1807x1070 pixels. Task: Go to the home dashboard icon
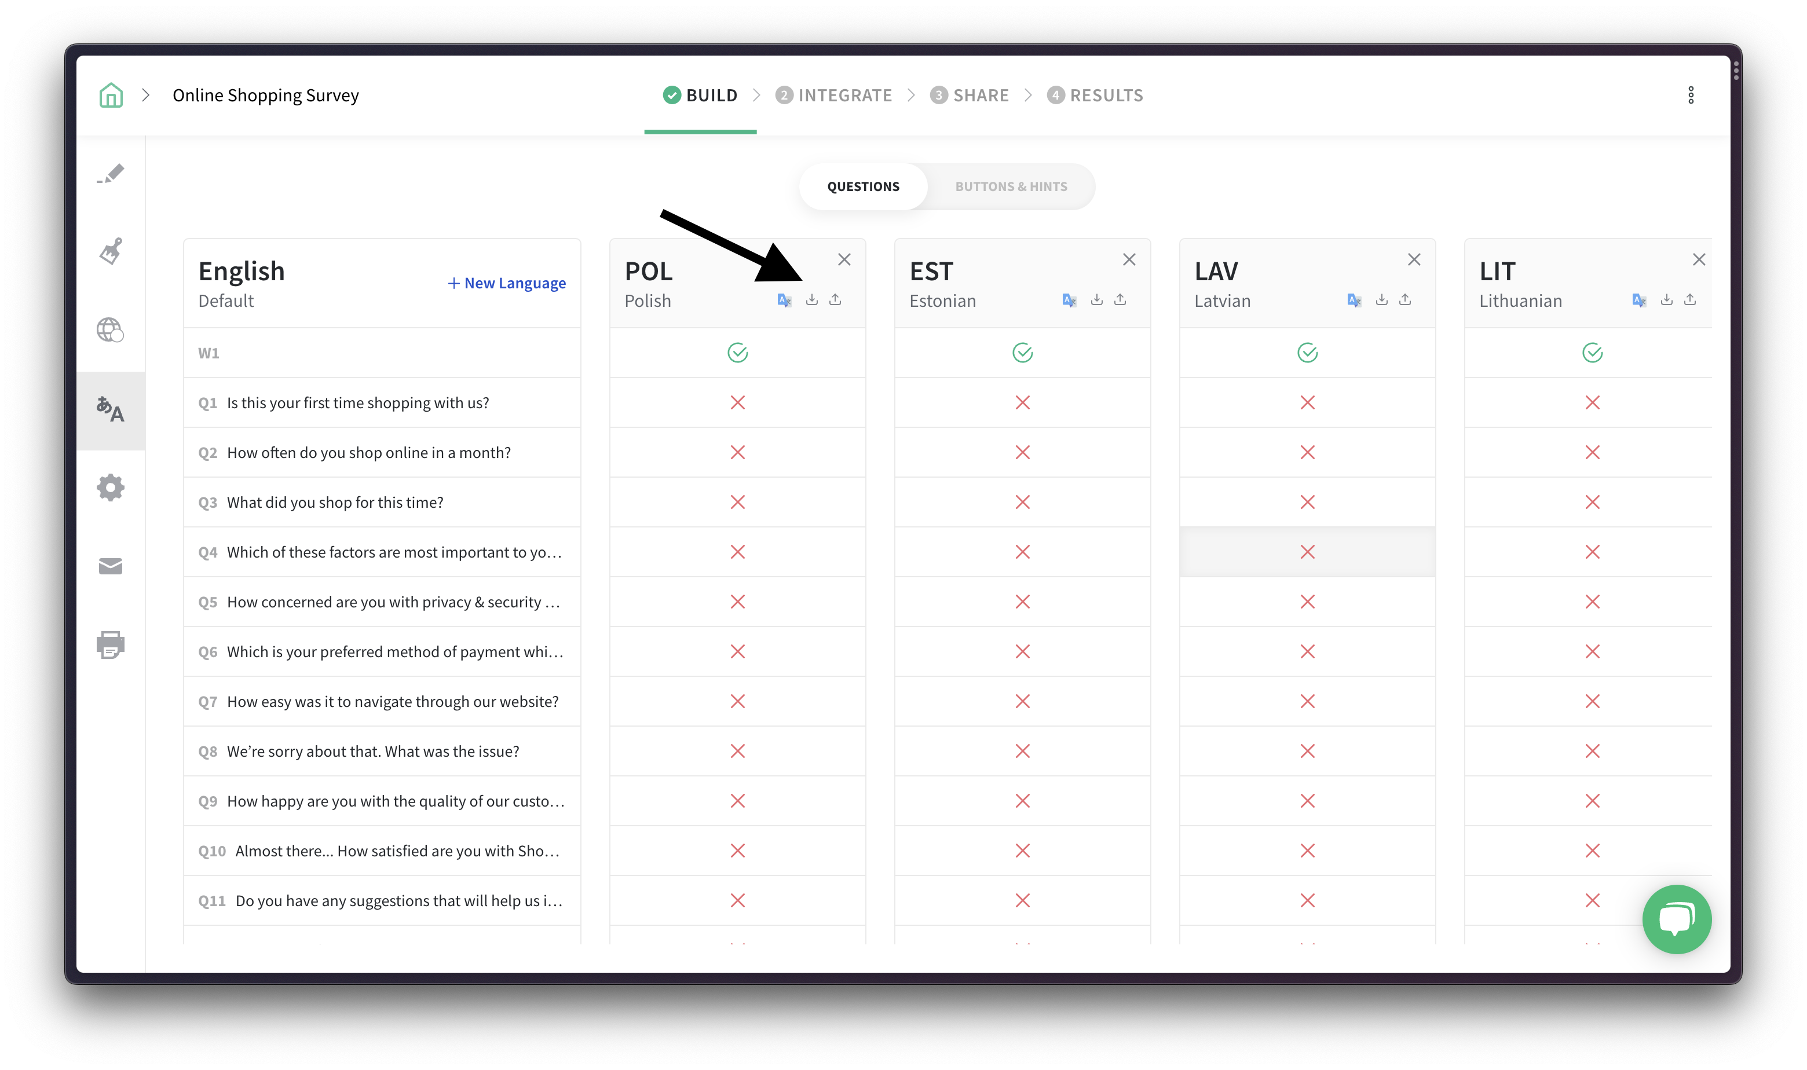pyautogui.click(x=110, y=95)
